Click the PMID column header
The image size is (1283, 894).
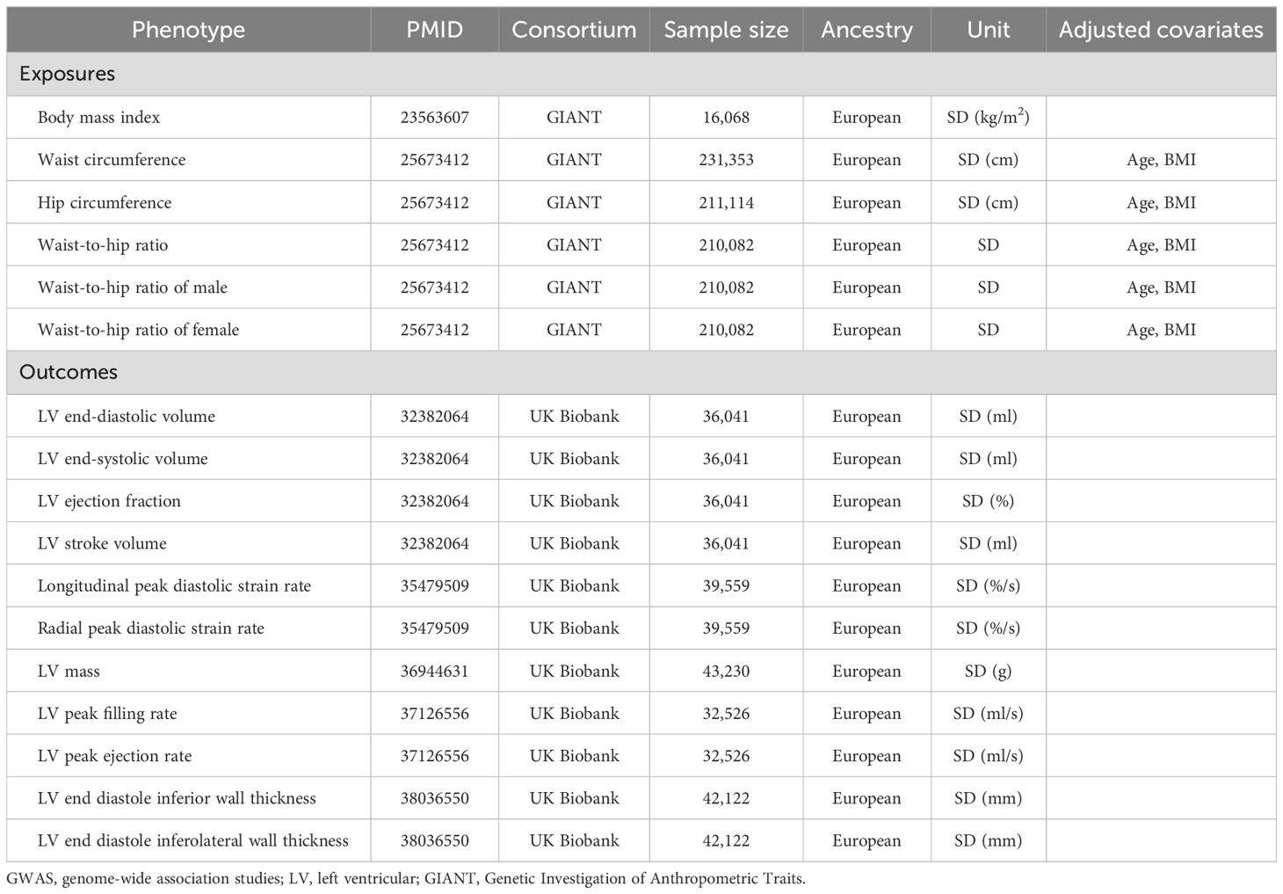click(434, 30)
